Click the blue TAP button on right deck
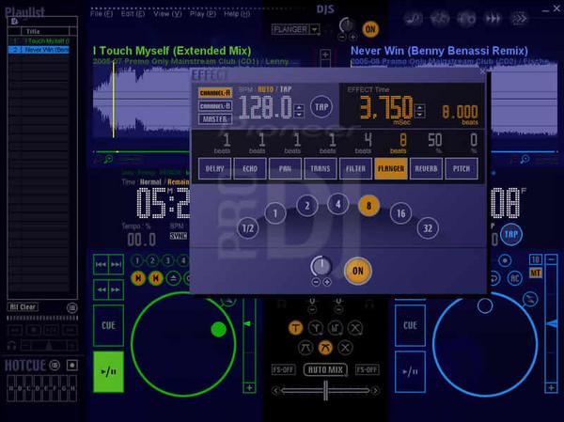Screen dimensions: 564x422 [511, 234]
